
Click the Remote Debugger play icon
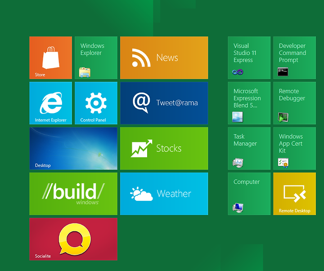[x=283, y=117]
